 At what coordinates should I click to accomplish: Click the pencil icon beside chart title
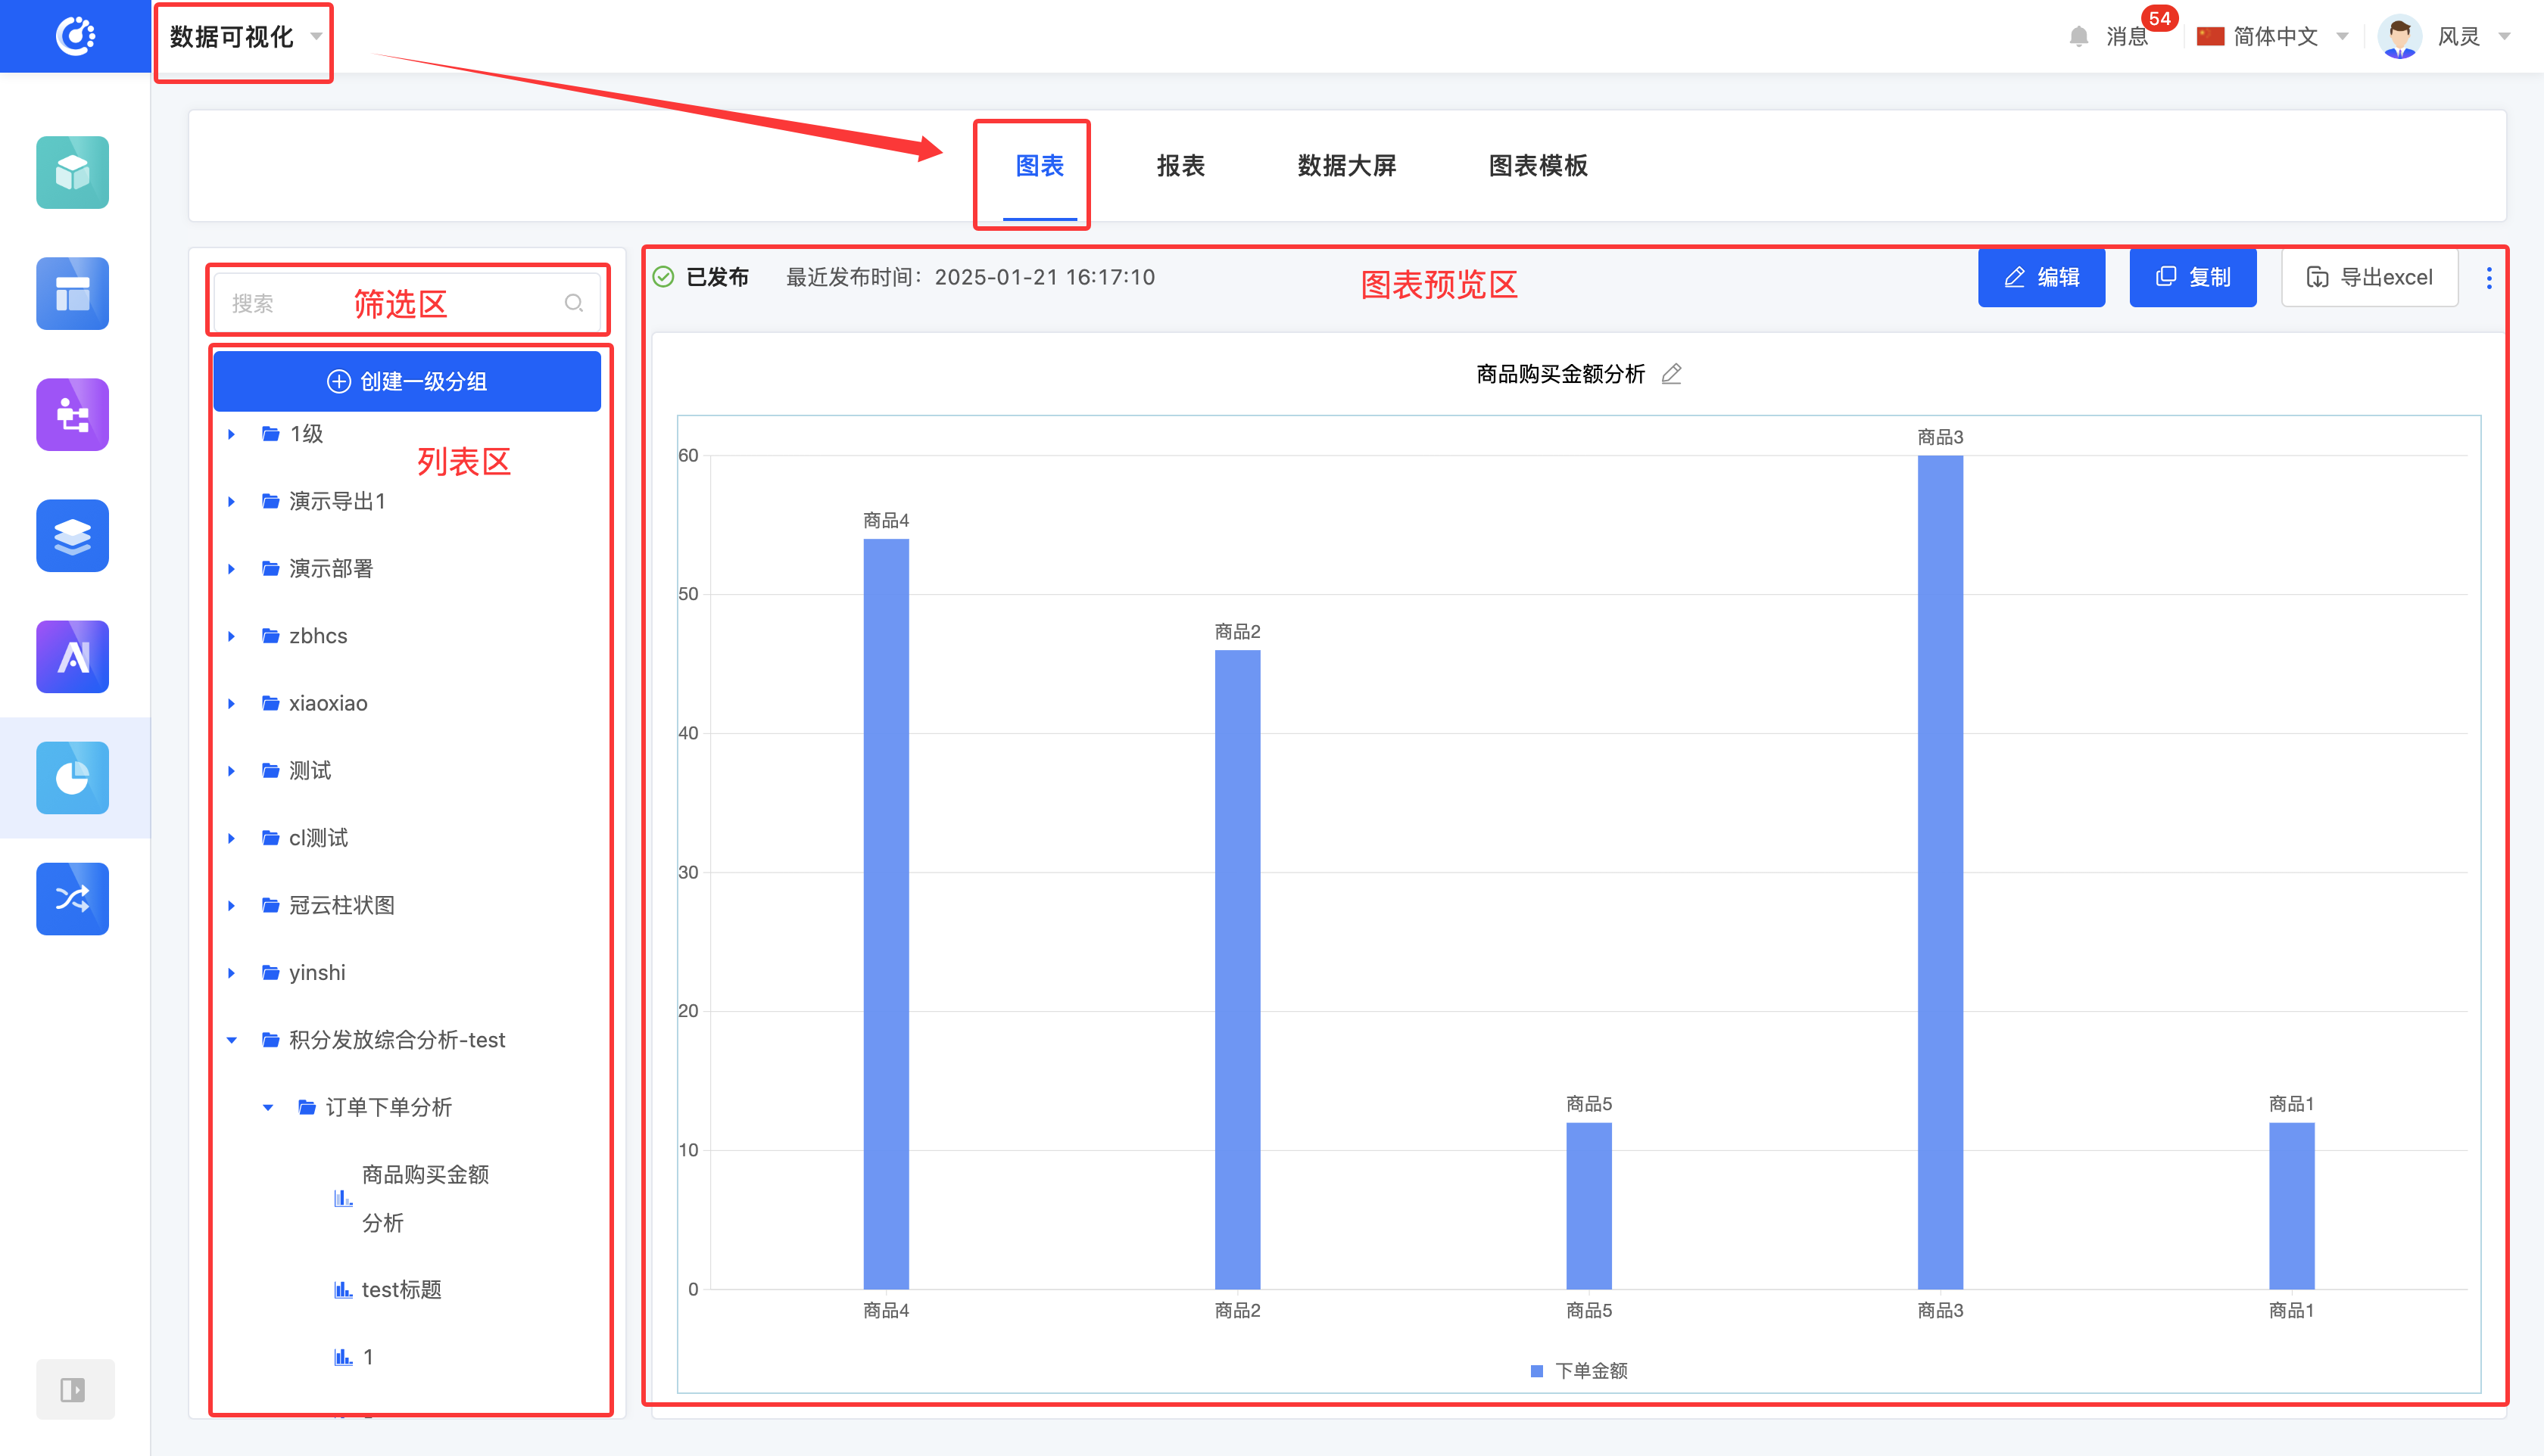tap(1672, 374)
